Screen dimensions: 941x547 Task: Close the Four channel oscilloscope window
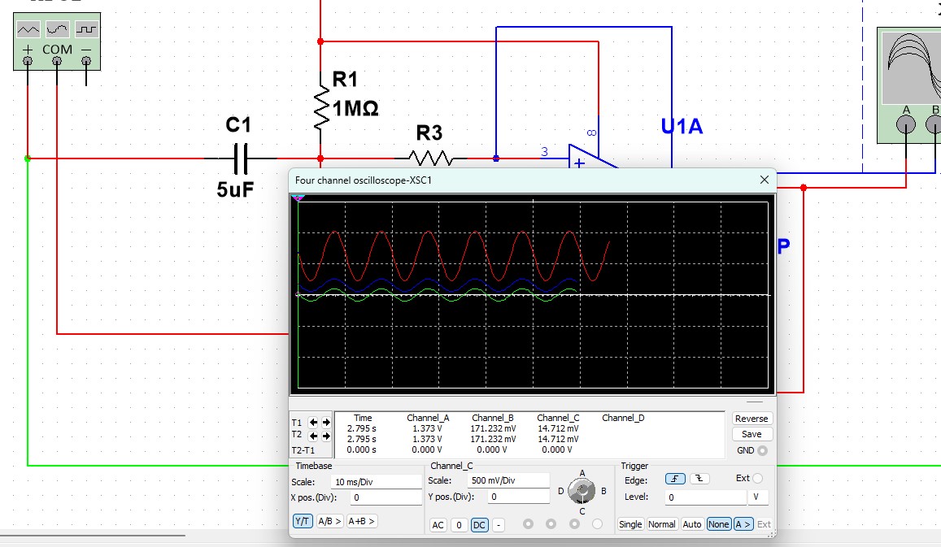click(764, 180)
